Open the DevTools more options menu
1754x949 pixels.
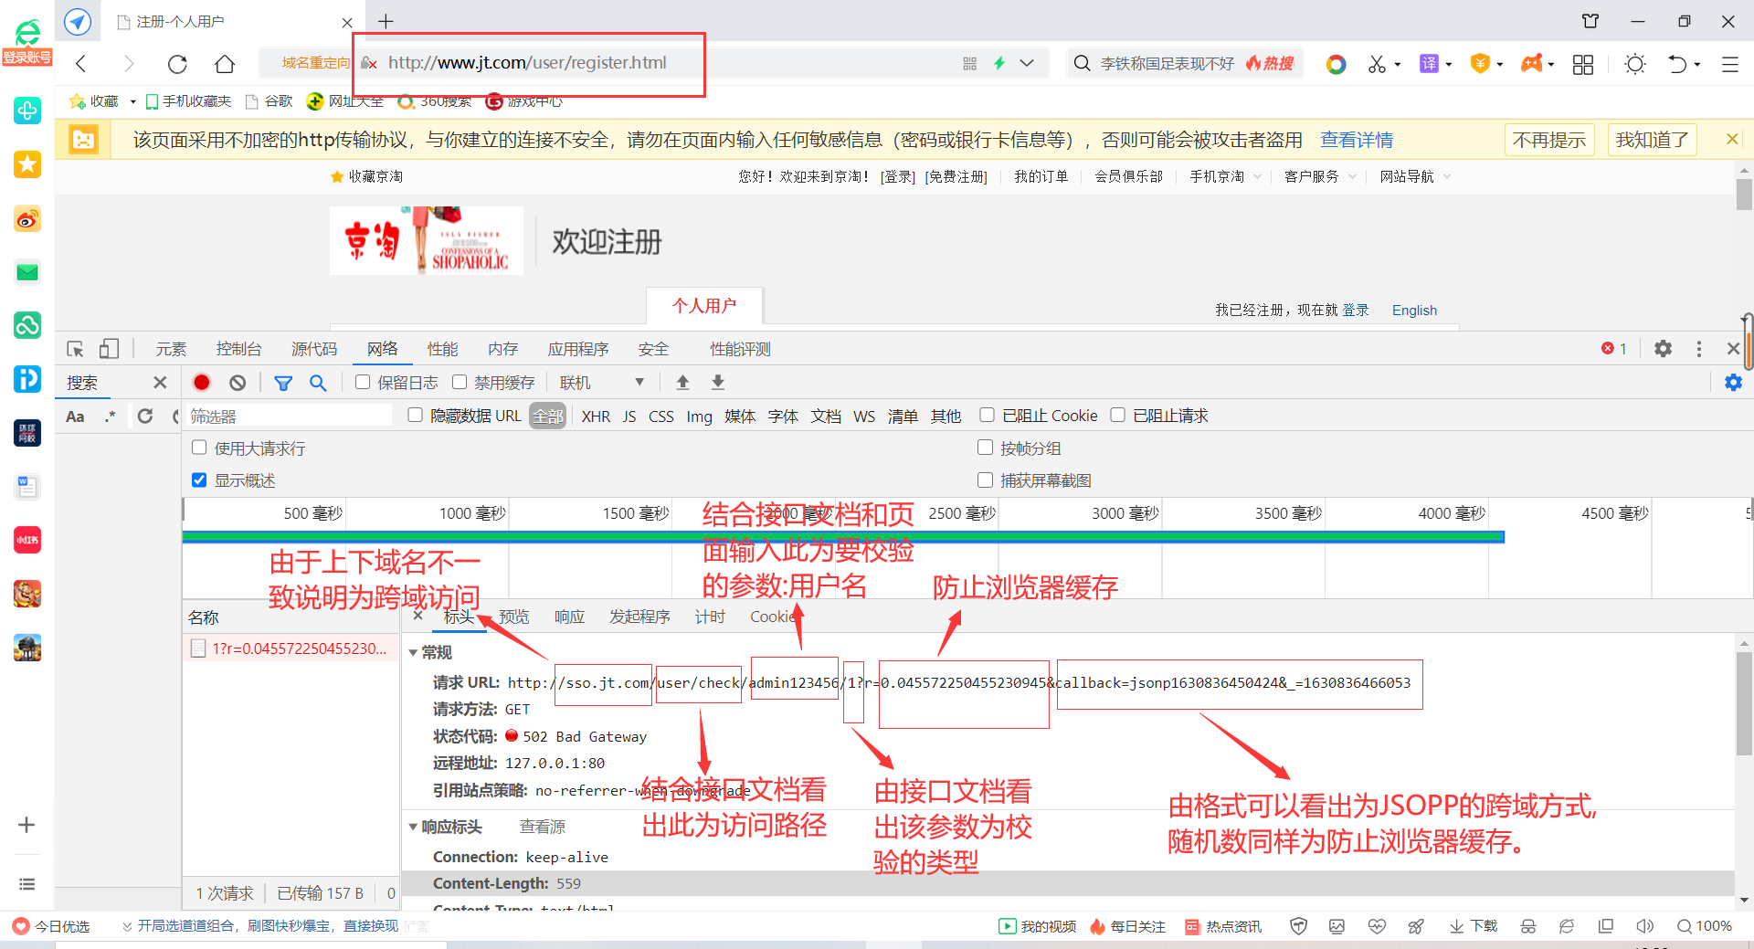click(1699, 349)
